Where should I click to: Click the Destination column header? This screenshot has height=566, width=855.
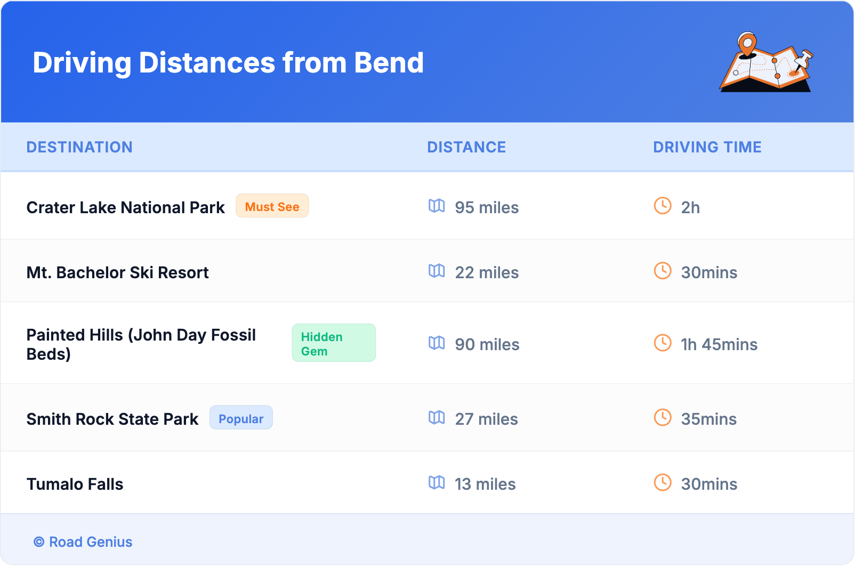[x=79, y=147]
